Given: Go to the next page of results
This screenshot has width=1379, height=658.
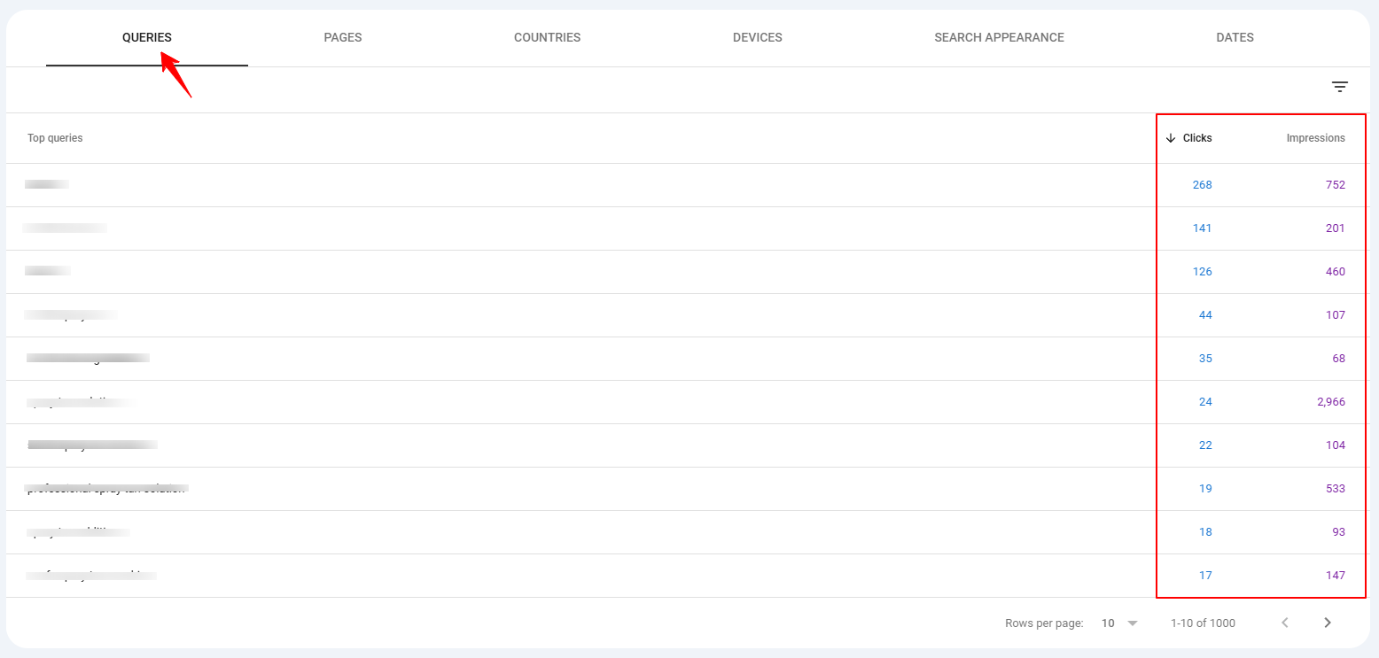Looking at the screenshot, I should click(1327, 623).
